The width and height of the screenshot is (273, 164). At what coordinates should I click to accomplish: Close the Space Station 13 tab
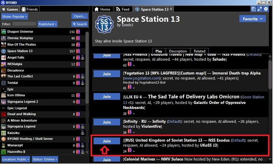171,9
